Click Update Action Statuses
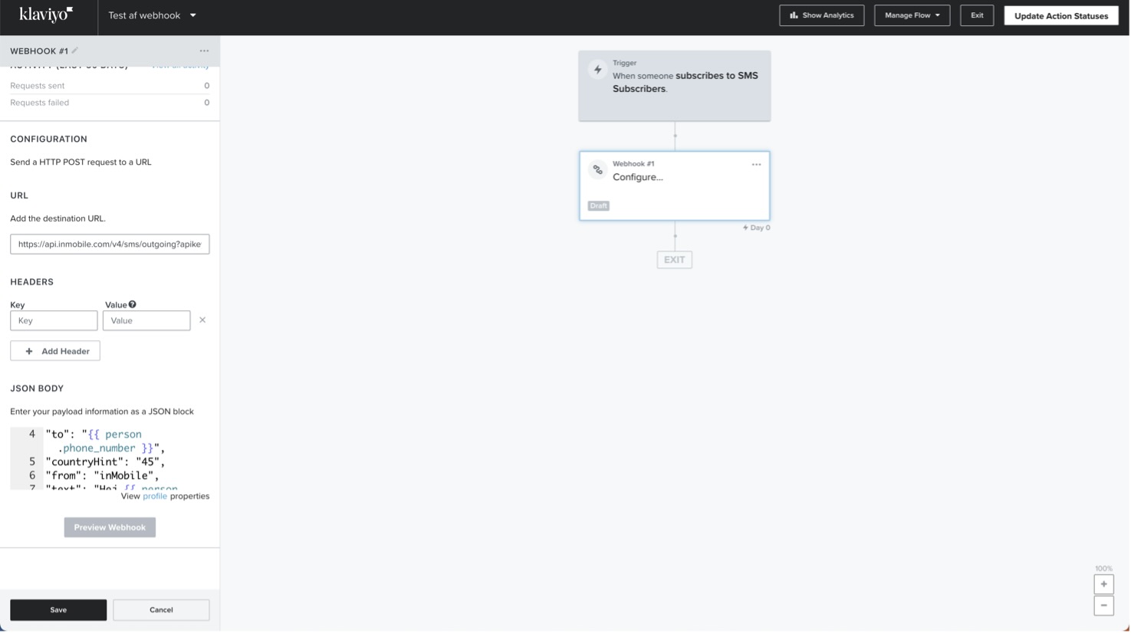The width and height of the screenshot is (1131, 633). (1062, 15)
